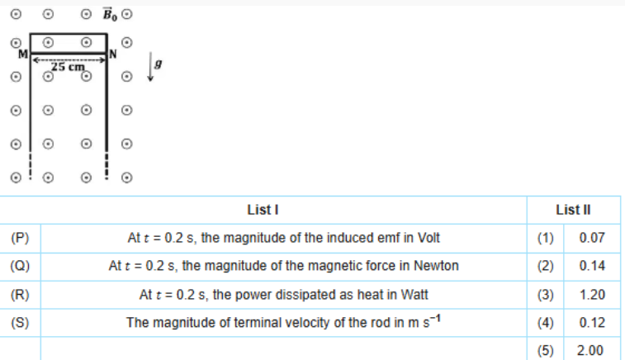
Task: Select the (S) row label
Action: coord(21,322)
